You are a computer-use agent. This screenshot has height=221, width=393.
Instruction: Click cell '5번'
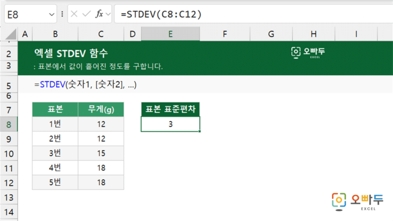[x=55, y=182]
